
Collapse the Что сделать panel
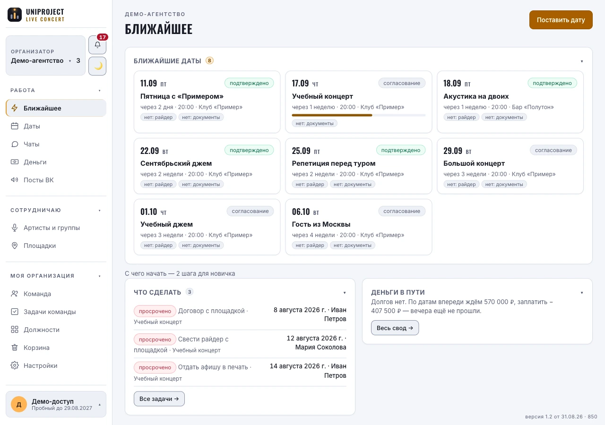[x=345, y=292]
